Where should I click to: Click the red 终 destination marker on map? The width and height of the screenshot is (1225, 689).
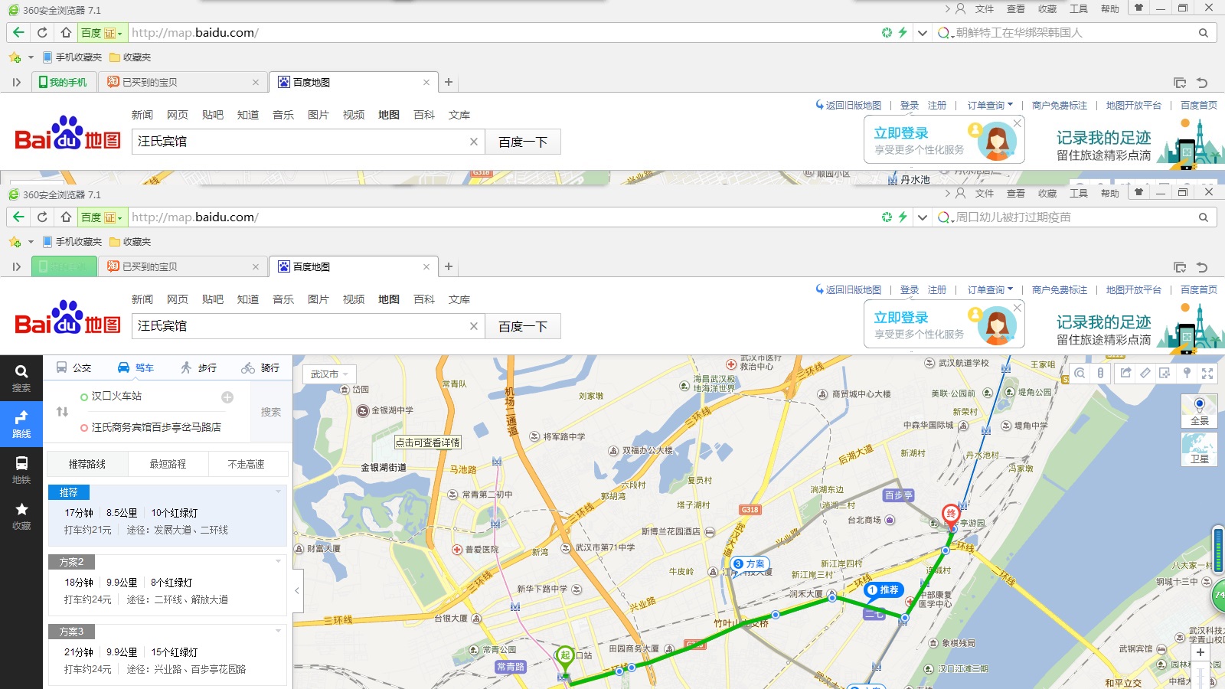point(951,514)
